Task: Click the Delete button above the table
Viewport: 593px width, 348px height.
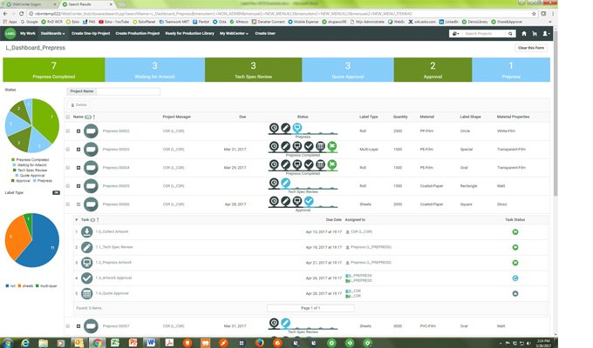Action: tap(79, 105)
